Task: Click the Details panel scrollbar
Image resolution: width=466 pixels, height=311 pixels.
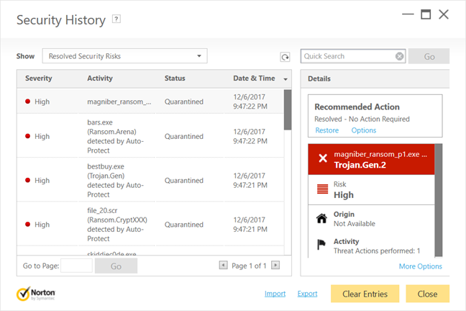Action: [x=439, y=199]
